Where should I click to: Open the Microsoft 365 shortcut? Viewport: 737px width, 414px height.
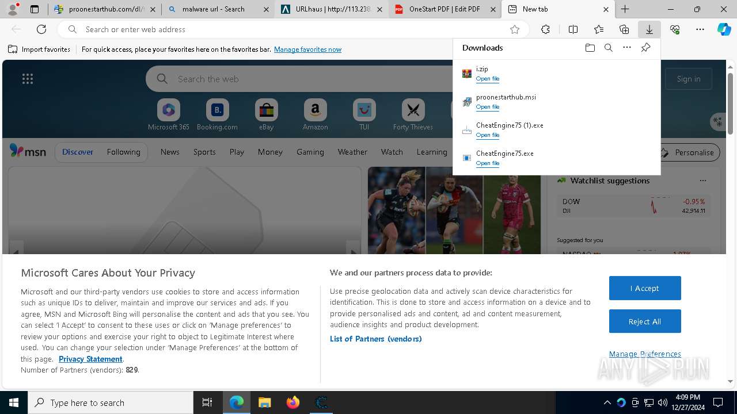169,115
